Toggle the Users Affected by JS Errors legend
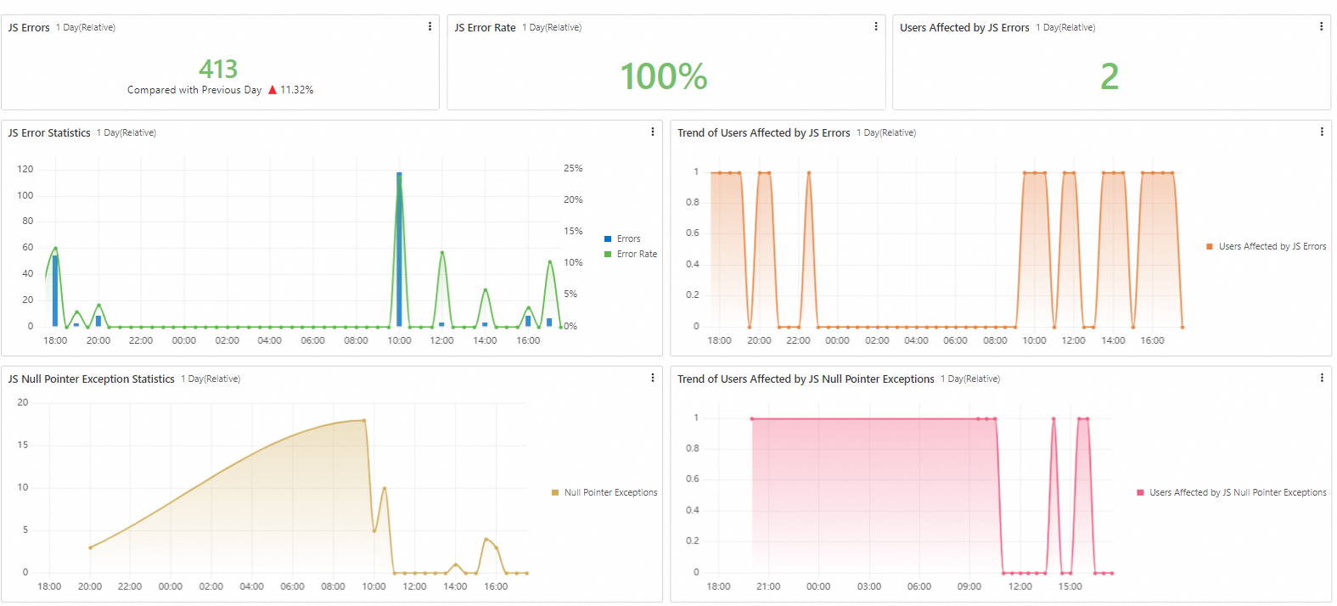 pos(1266,247)
